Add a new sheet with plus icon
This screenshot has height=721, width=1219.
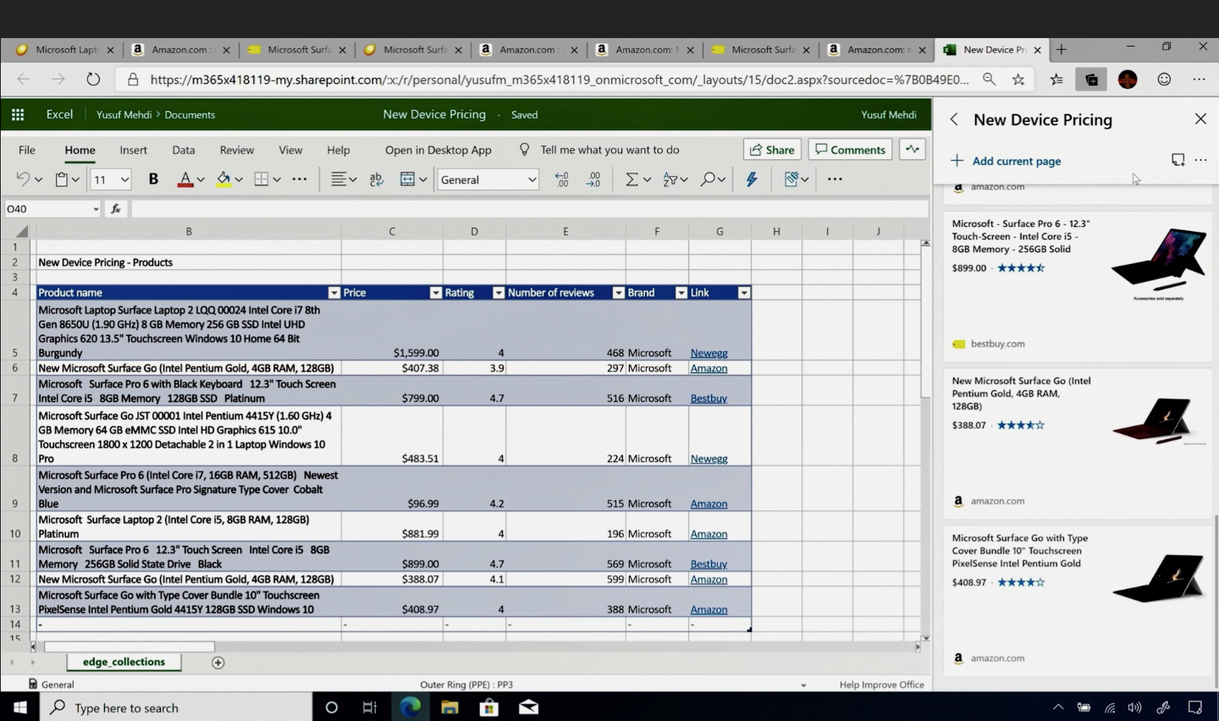pyautogui.click(x=218, y=663)
